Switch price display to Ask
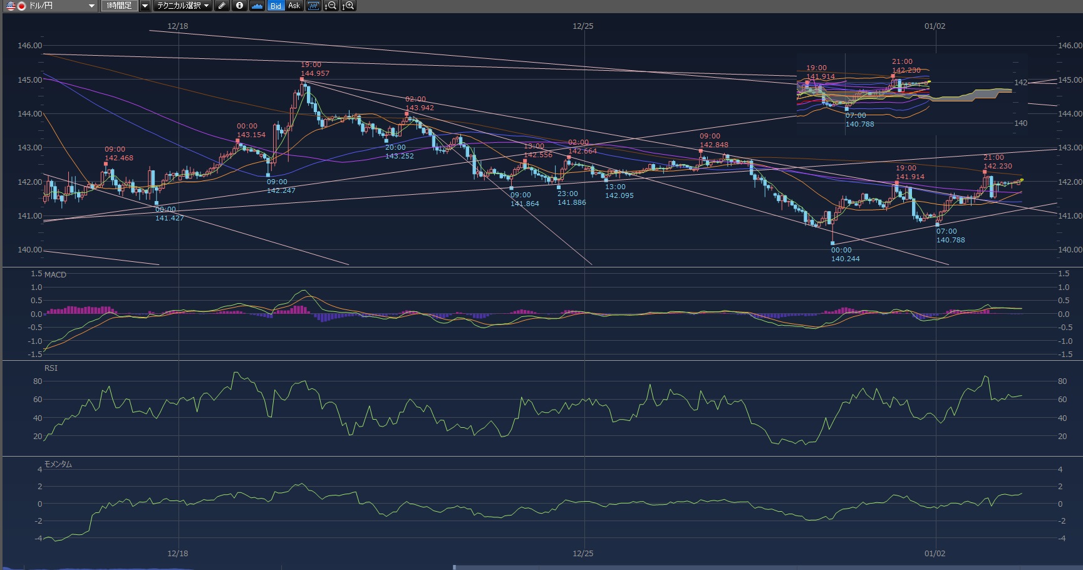1083x570 pixels. coord(294,6)
